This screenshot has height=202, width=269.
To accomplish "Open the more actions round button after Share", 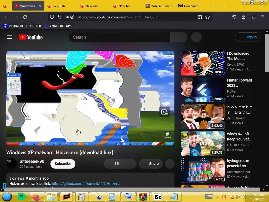I will click(x=170, y=164).
